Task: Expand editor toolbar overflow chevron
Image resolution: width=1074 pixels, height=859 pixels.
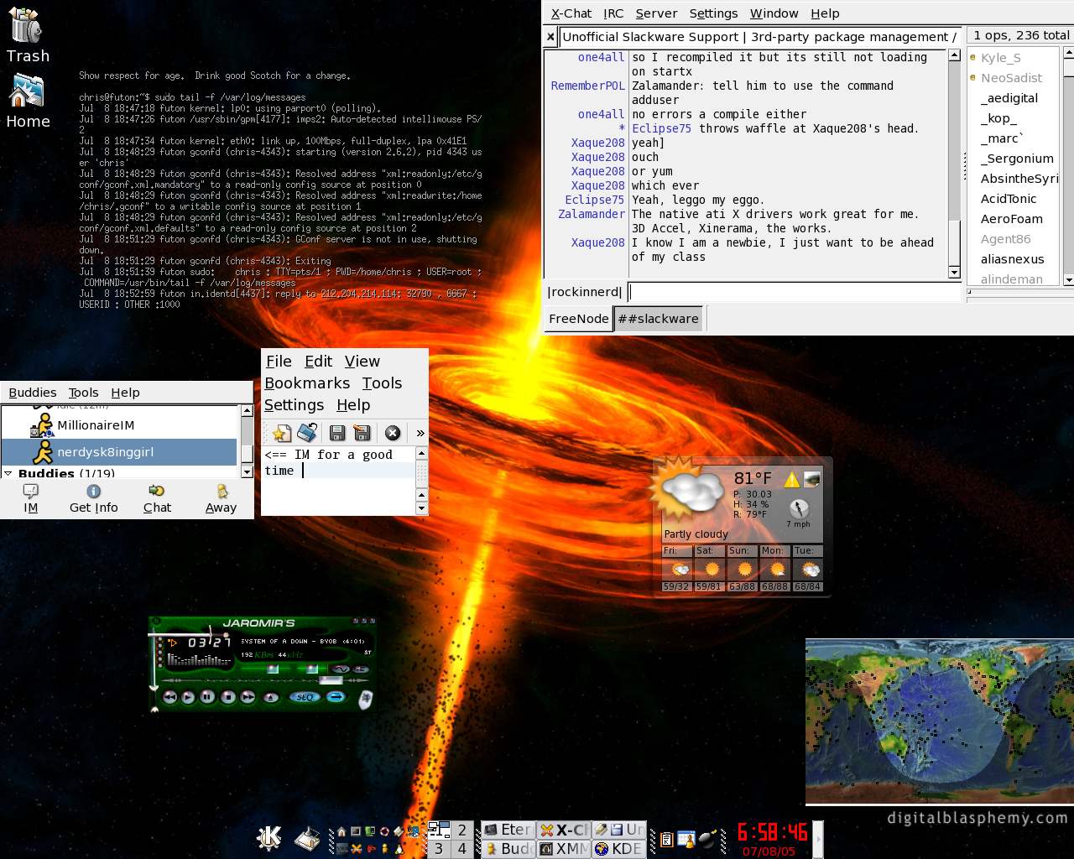Action: click(x=420, y=433)
